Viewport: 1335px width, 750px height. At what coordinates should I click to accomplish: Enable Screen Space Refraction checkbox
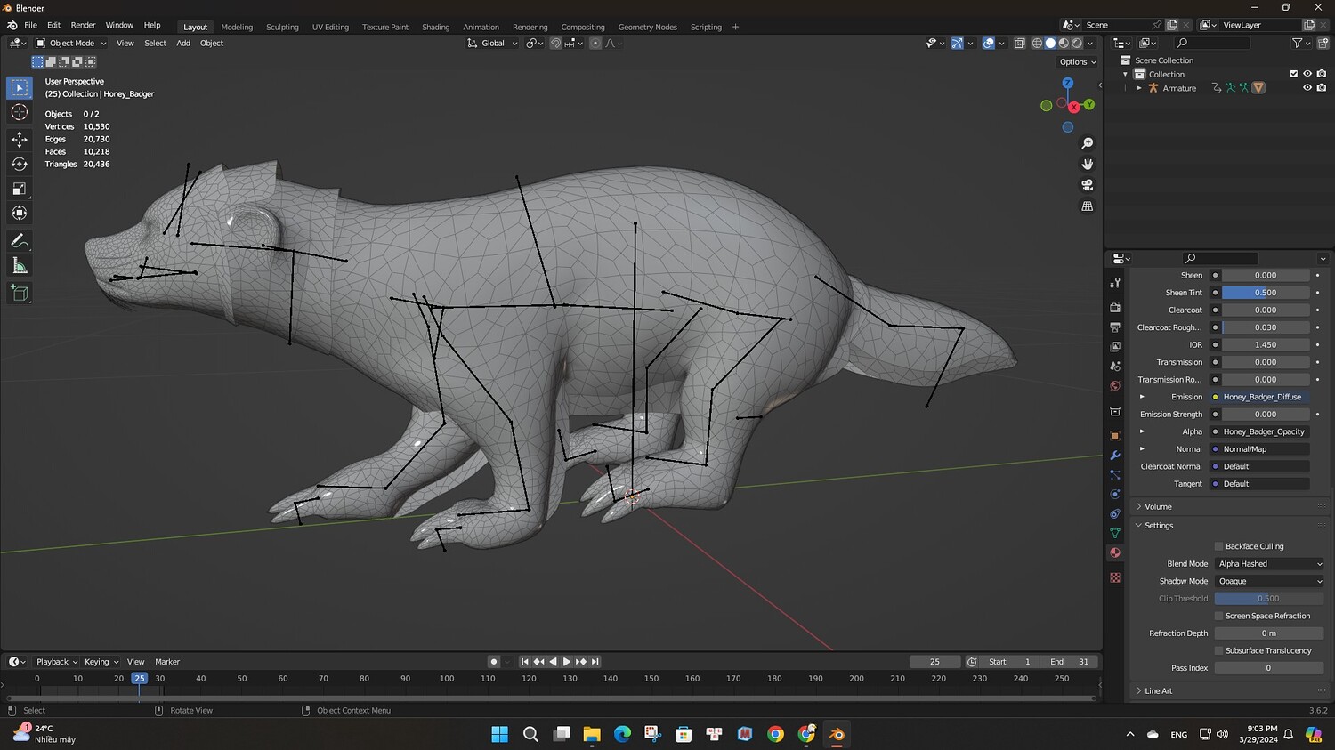pos(1218,616)
